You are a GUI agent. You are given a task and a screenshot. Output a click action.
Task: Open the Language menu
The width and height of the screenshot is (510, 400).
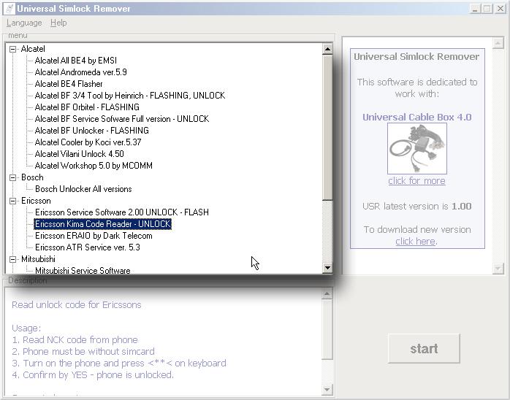point(24,23)
